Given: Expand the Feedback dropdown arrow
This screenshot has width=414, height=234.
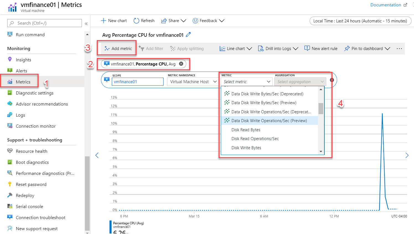Looking at the screenshot, I should [x=221, y=21].
